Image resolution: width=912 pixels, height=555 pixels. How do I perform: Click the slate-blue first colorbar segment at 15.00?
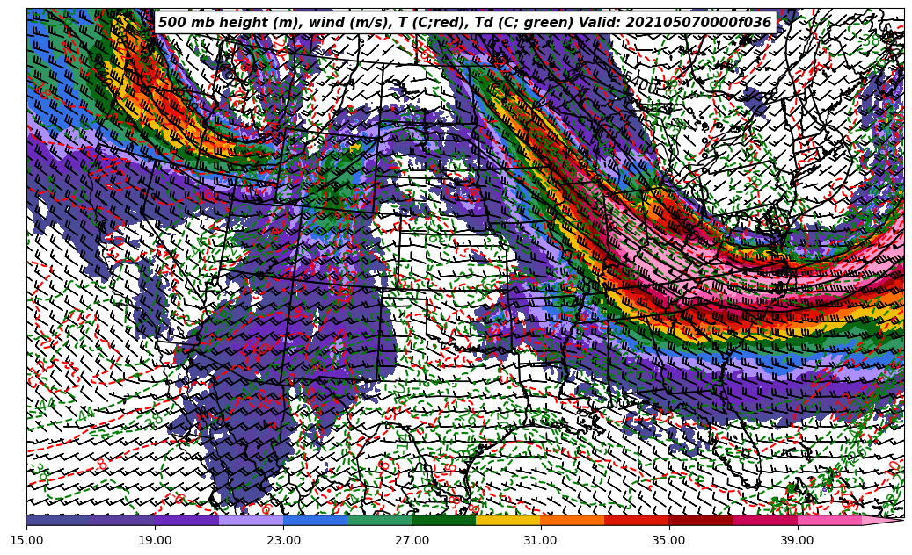[59, 520]
